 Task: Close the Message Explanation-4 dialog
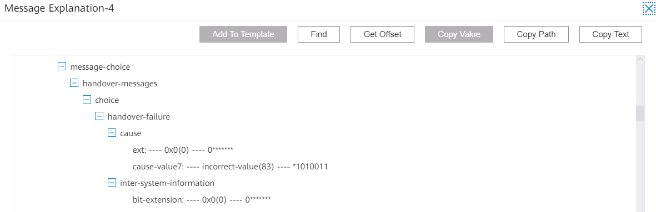(x=648, y=9)
